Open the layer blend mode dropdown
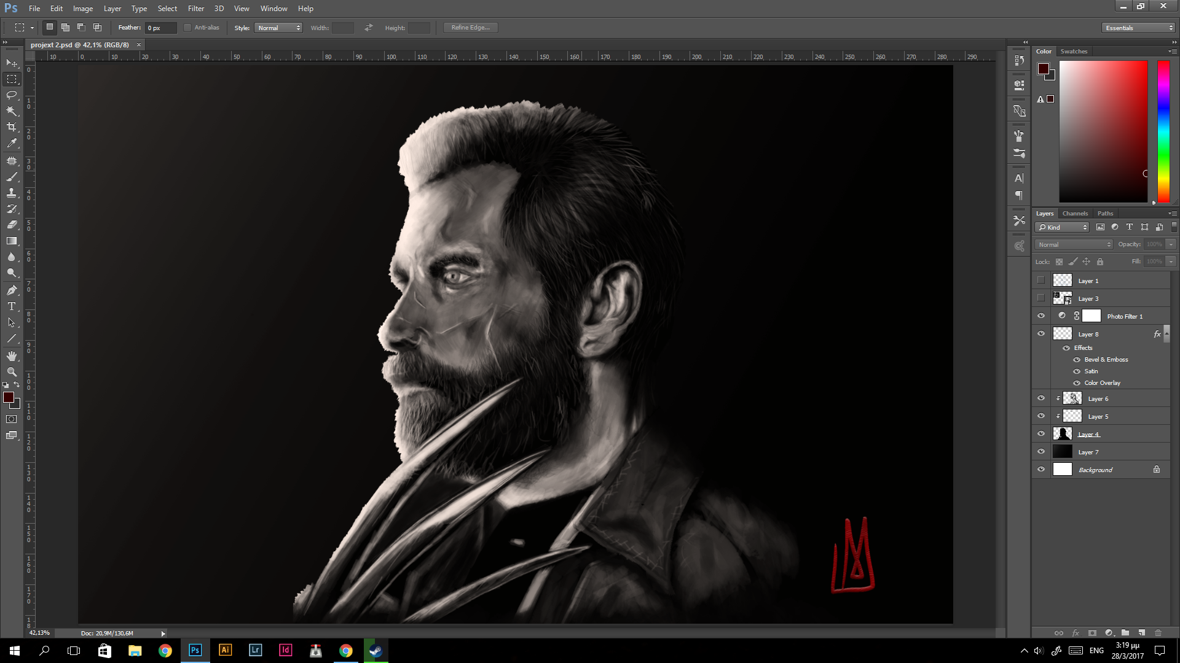This screenshot has height=663, width=1180. tap(1074, 244)
